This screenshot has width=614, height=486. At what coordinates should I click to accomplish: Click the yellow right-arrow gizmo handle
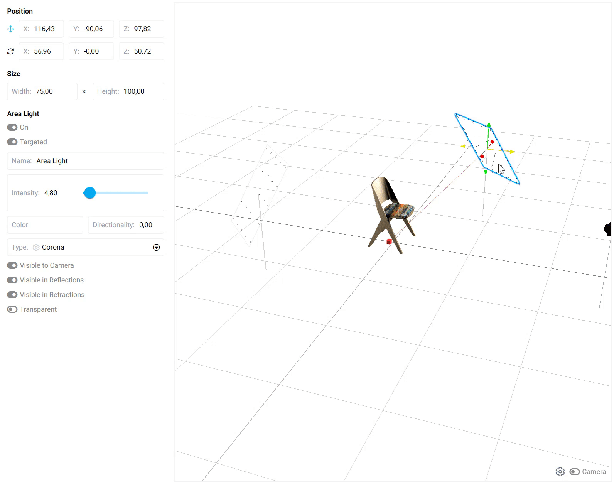pyautogui.click(x=512, y=152)
